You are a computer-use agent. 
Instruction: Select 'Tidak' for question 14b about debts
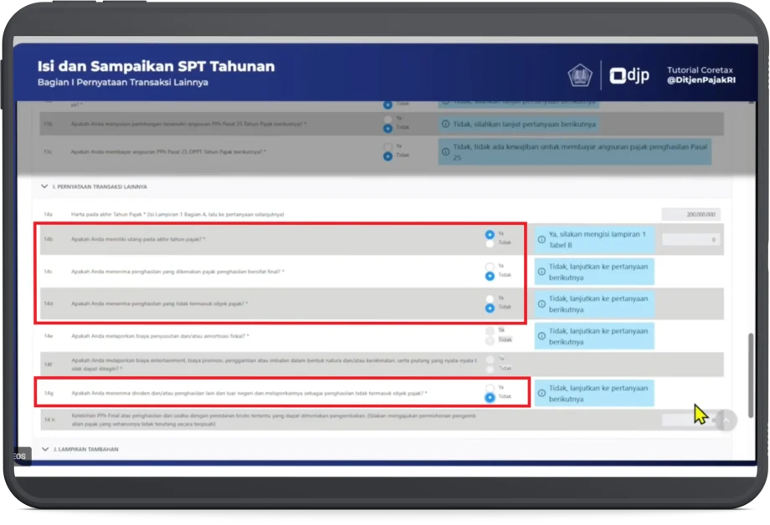coord(490,243)
